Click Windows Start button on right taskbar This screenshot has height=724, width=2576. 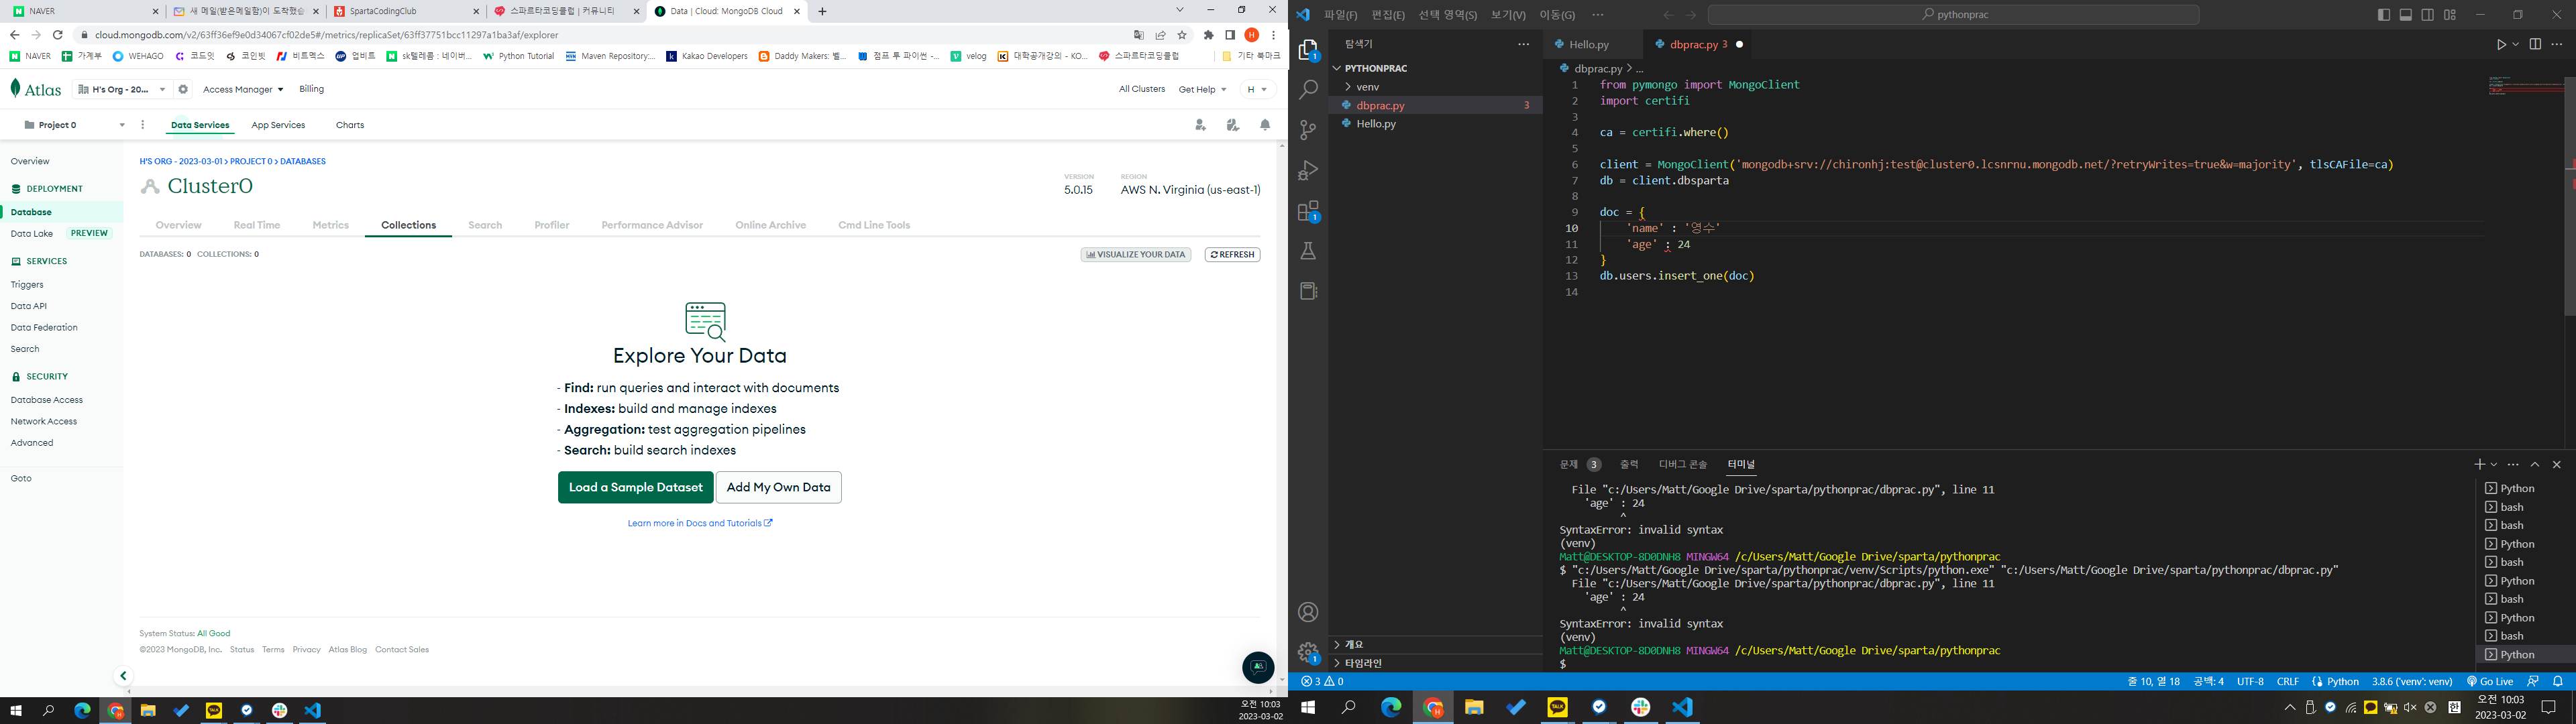tap(1307, 707)
